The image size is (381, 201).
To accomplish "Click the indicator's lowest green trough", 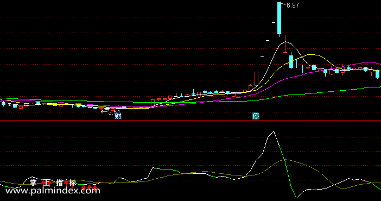I will [x=296, y=197].
